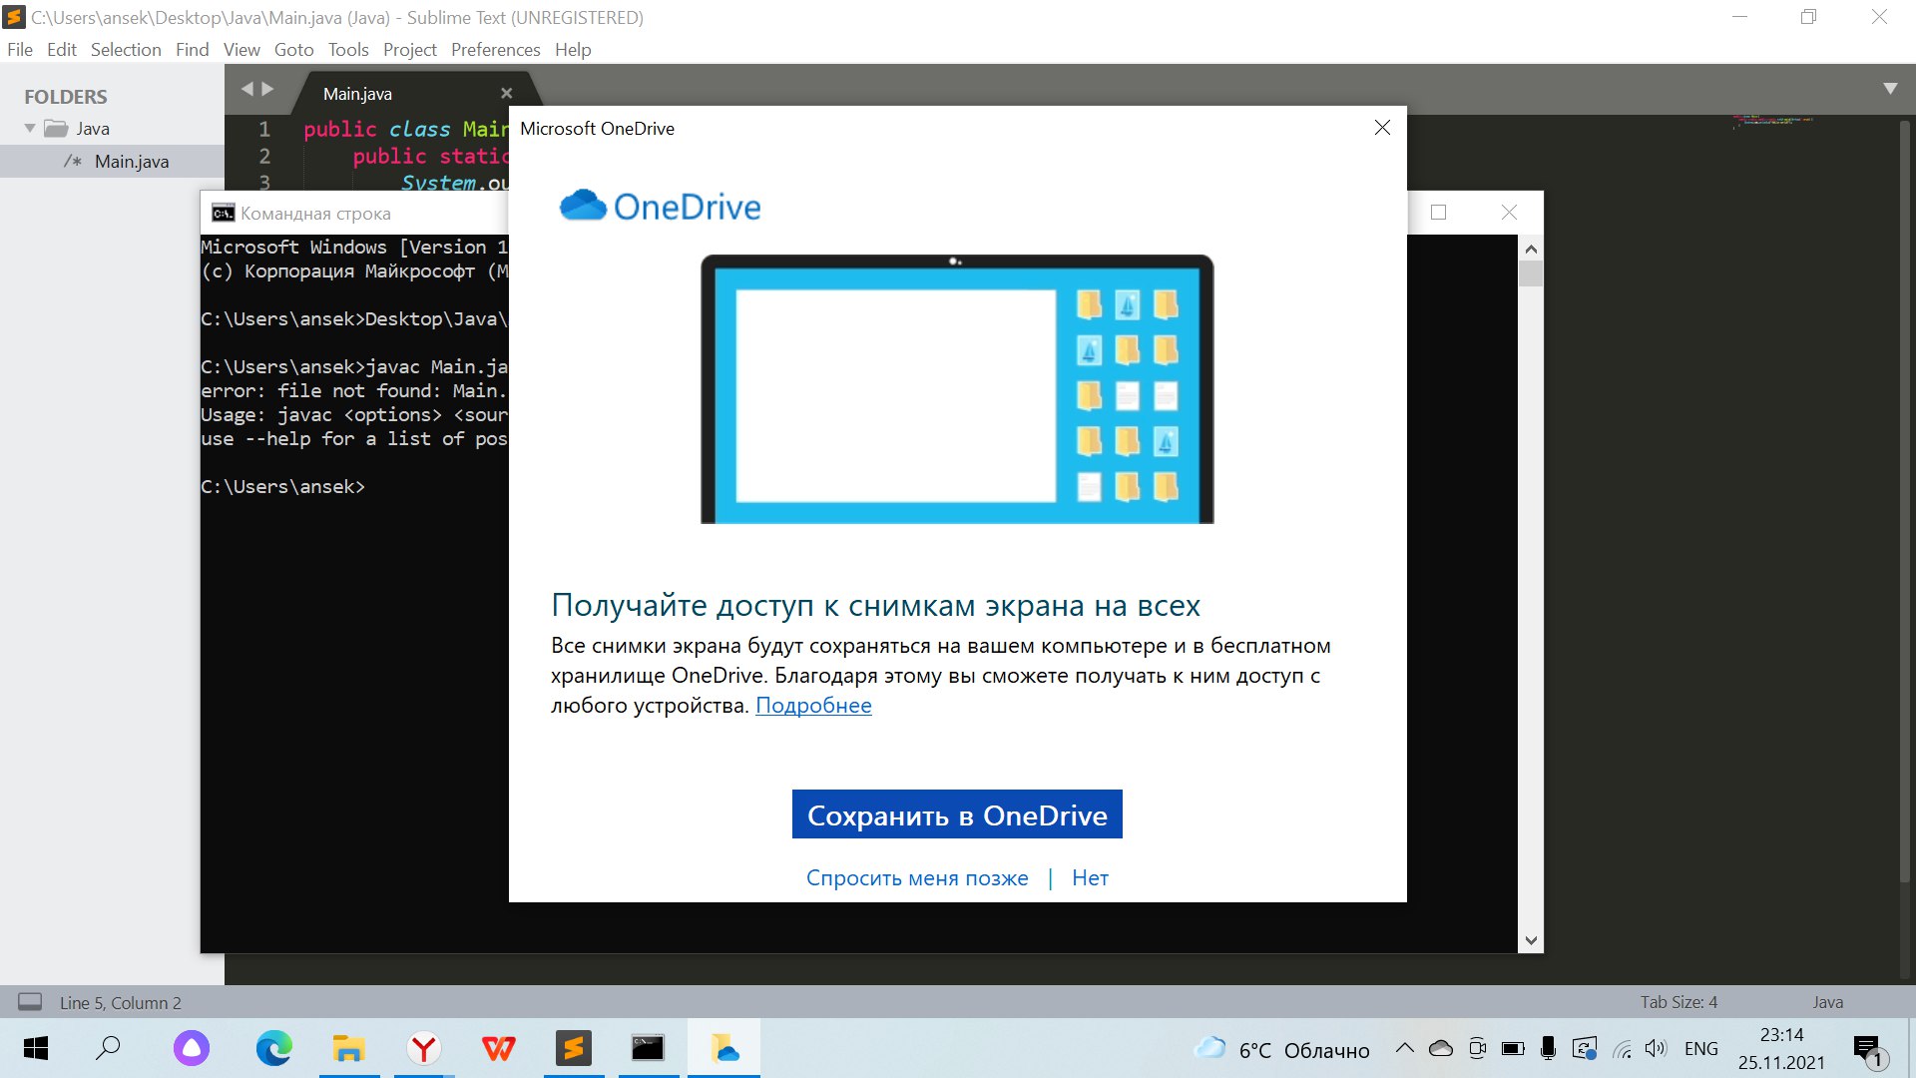
Task: Click the Meet Now tray icon
Action: [1478, 1048]
